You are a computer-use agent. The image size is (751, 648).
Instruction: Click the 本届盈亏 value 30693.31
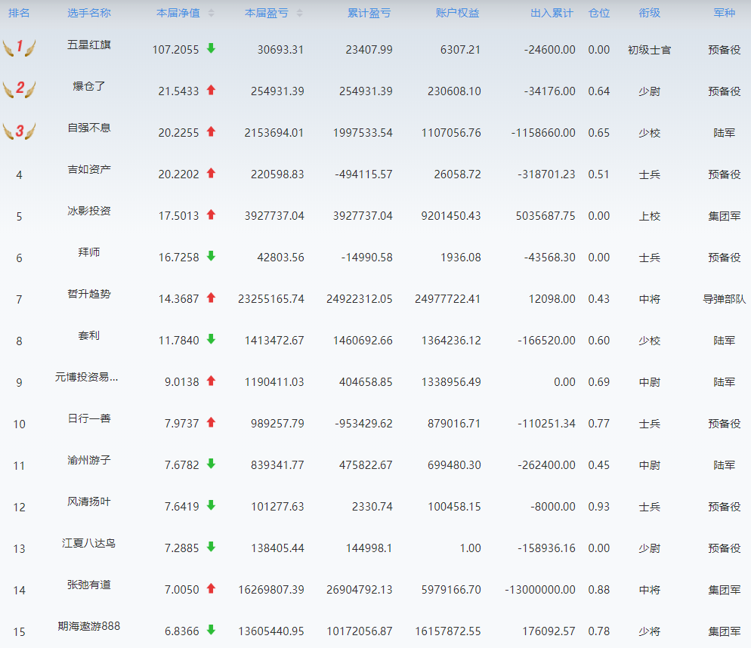click(x=280, y=50)
